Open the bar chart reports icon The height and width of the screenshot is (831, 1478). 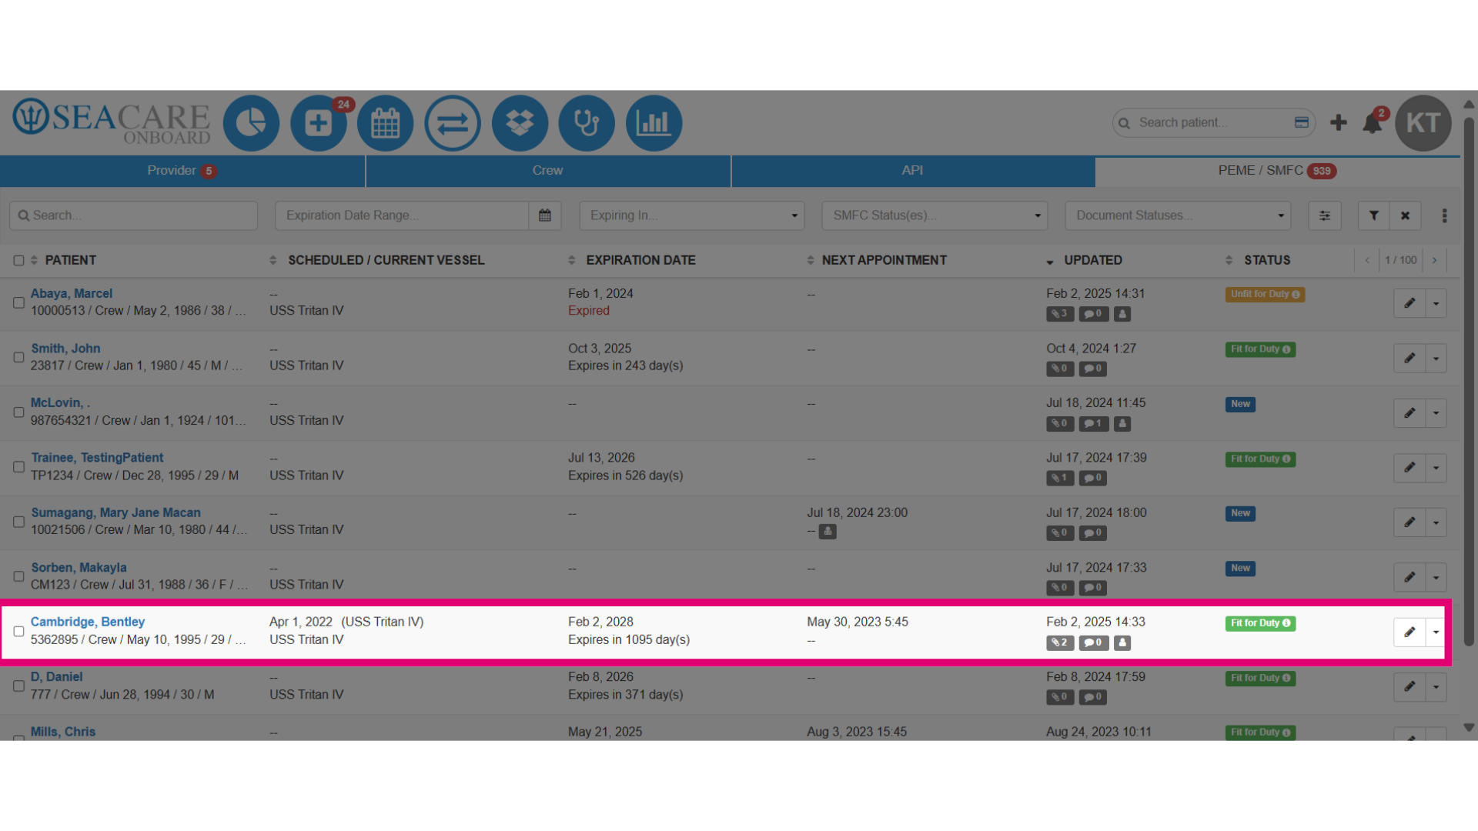[x=654, y=123]
